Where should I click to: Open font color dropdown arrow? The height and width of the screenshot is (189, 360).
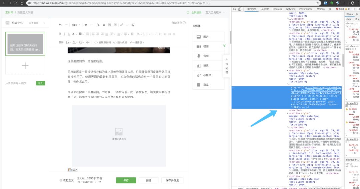tap(76, 34)
